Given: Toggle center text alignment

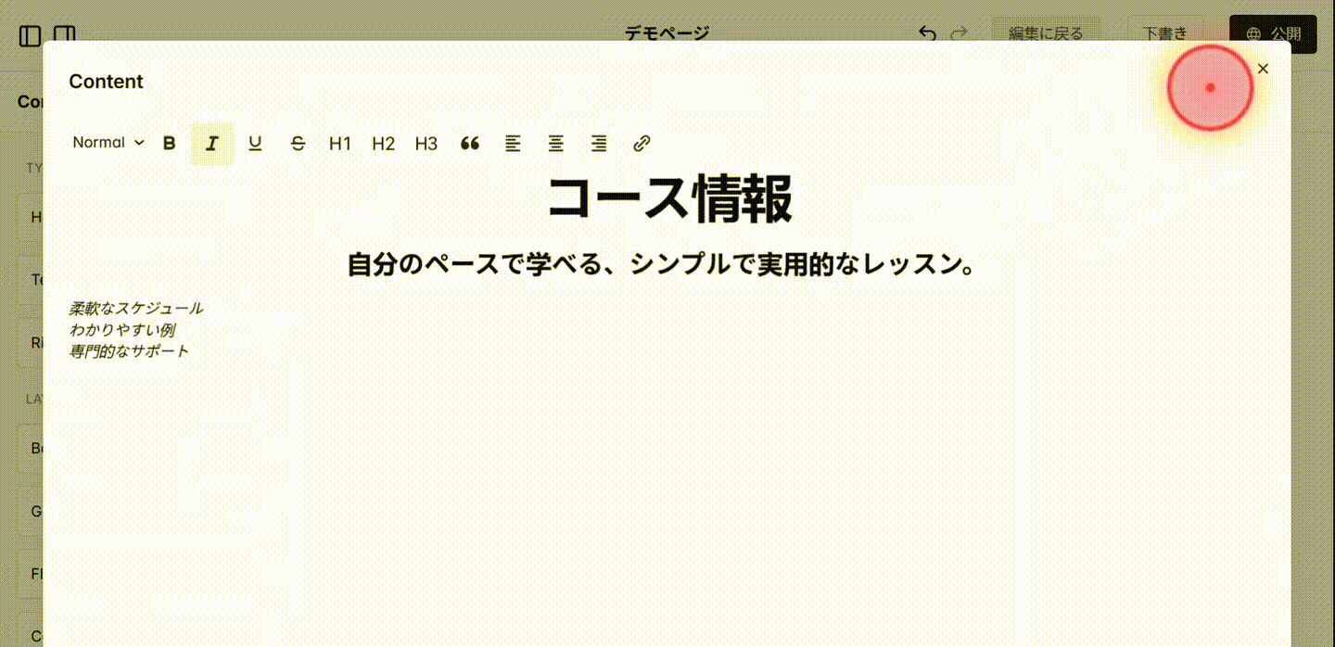Looking at the screenshot, I should click(x=554, y=143).
